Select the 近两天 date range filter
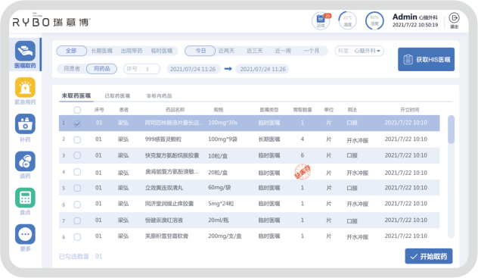478x278 pixels. pyautogui.click(x=226, y=51)
